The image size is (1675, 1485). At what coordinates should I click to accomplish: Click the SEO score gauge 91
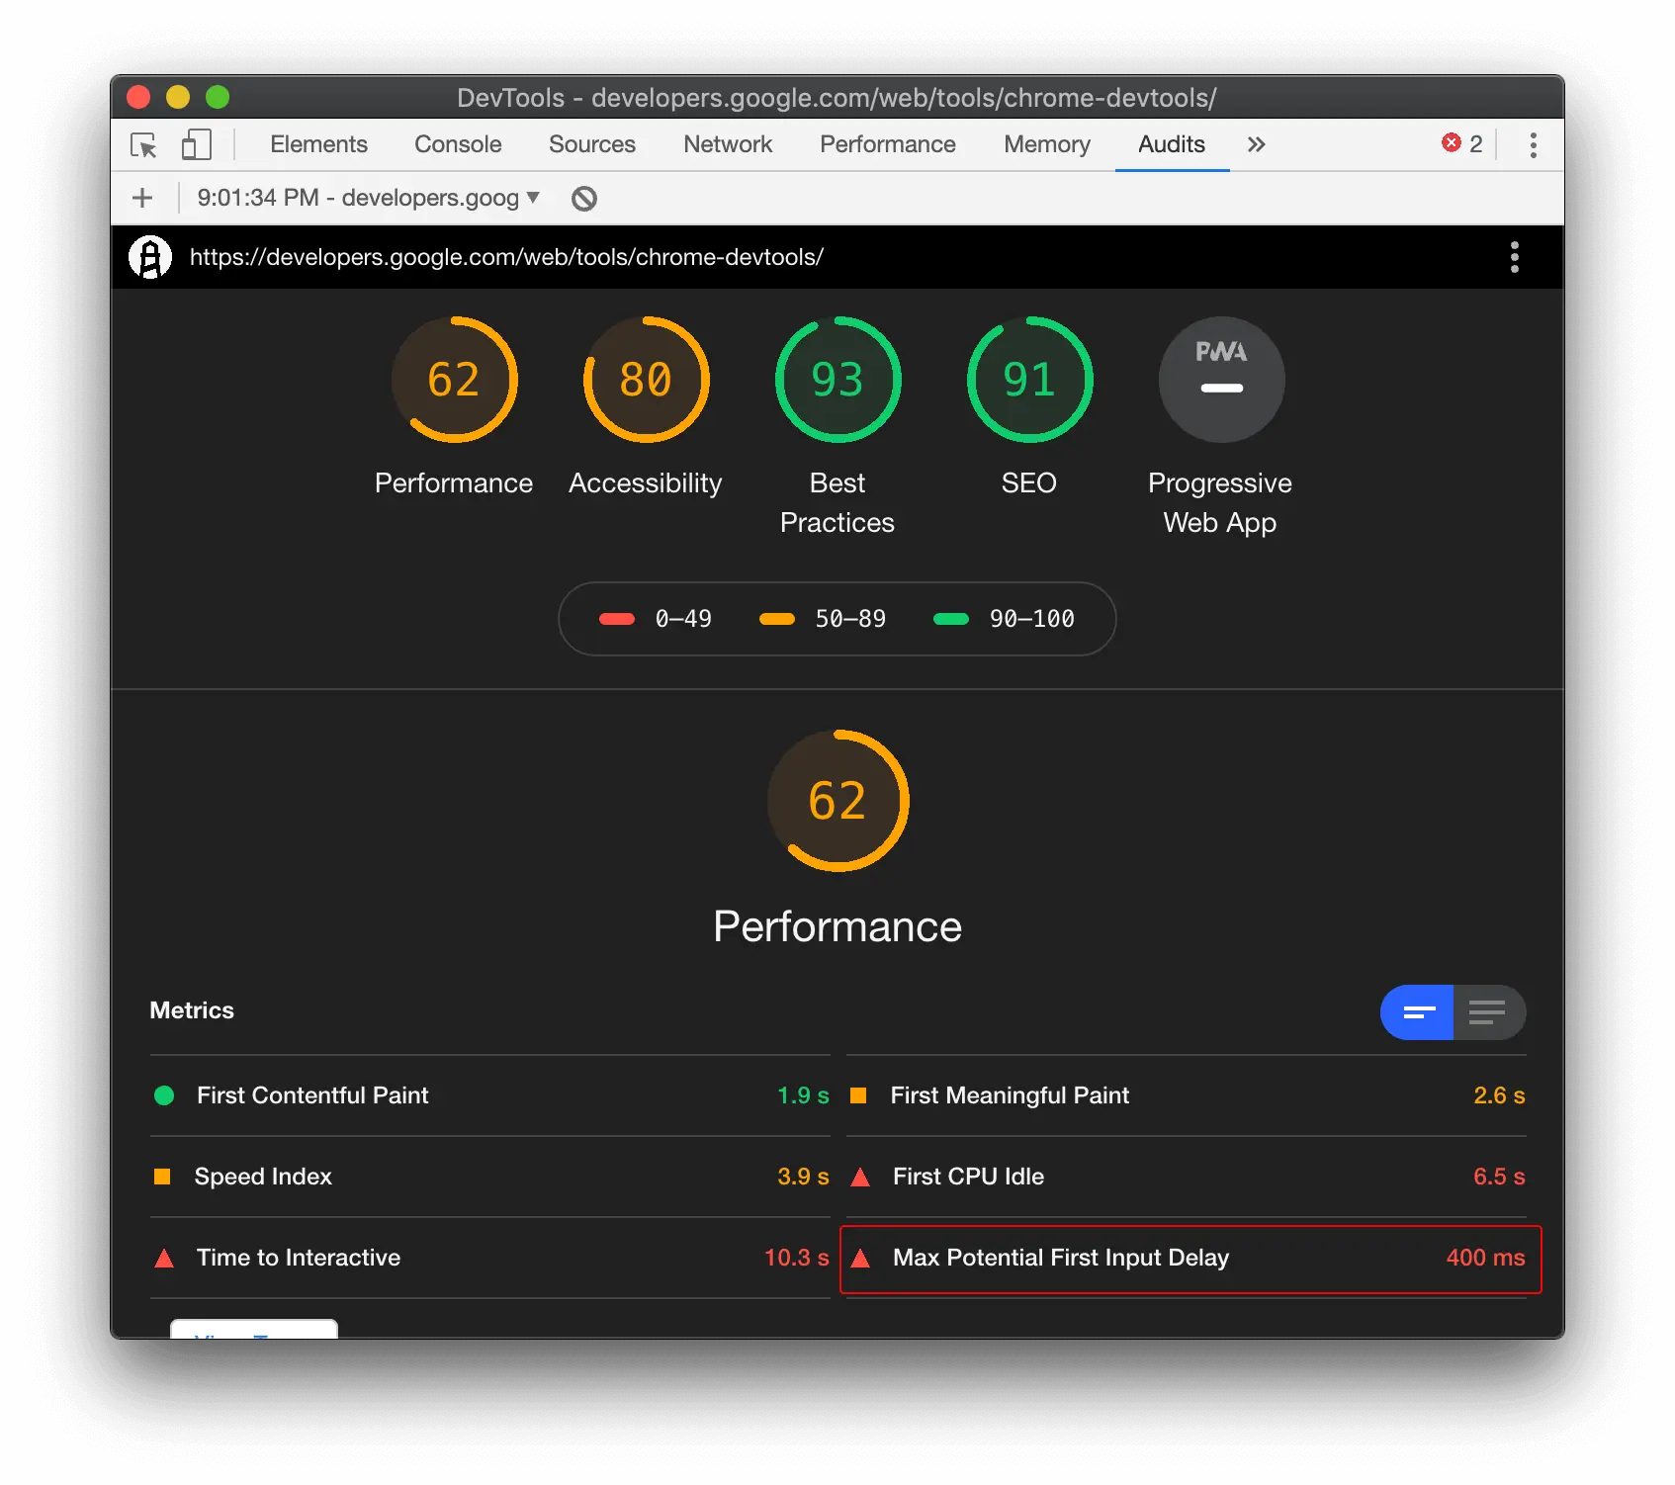pyautogui.click(x=1029, y=380)
